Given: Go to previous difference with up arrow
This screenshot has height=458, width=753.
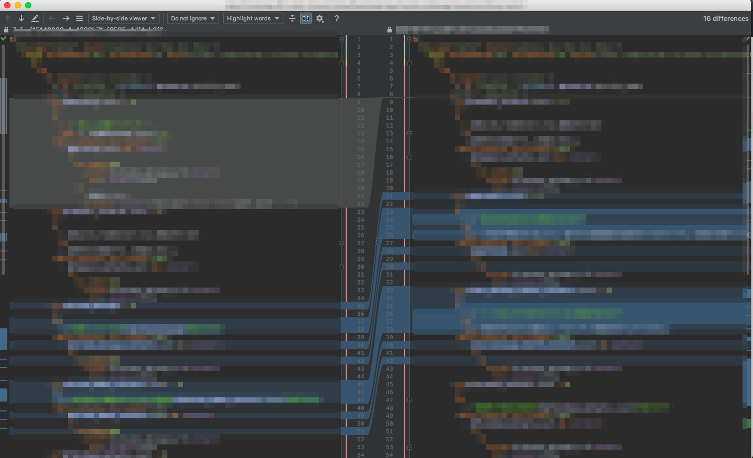Looking at the screenshot, I should [x=8, y=18].
